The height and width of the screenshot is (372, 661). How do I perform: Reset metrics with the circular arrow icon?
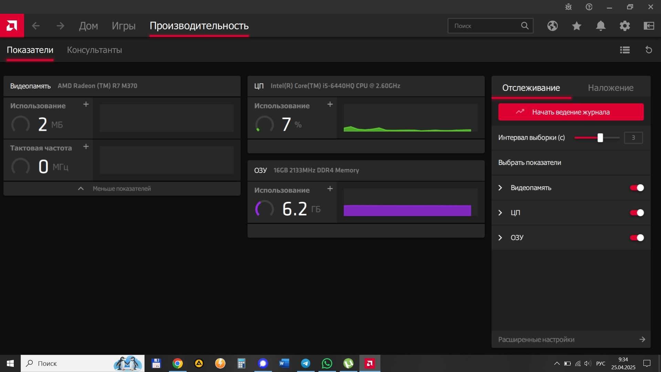point(649,50)
